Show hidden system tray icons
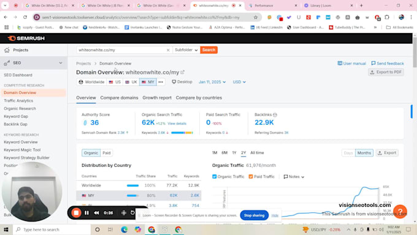Image resolution: width=417 pixels, height=235 pixels. [348, 229]
